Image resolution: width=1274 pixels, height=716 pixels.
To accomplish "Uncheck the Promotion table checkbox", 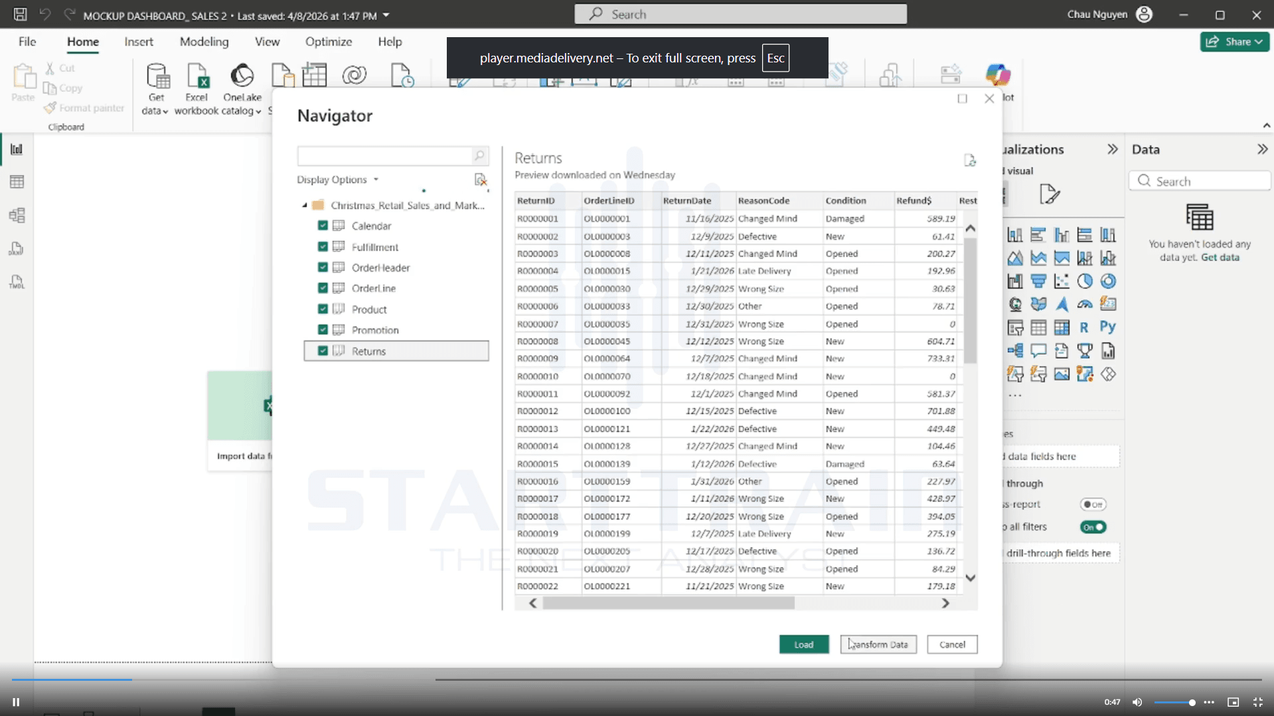I will 323,330.
